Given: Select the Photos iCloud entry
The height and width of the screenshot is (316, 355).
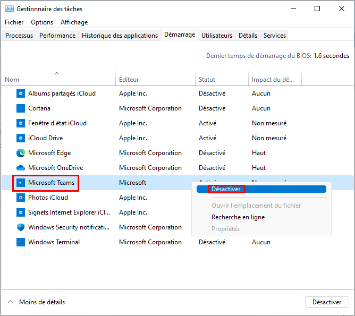Looking at the screenshot, I should 48,198.
